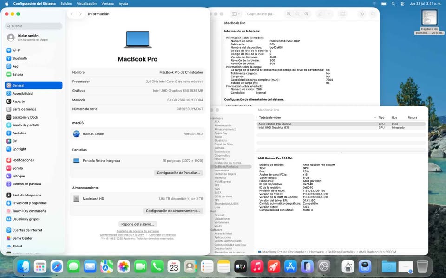
Task: Click the Macintosh HD storage row
Action: coord(138,199)
